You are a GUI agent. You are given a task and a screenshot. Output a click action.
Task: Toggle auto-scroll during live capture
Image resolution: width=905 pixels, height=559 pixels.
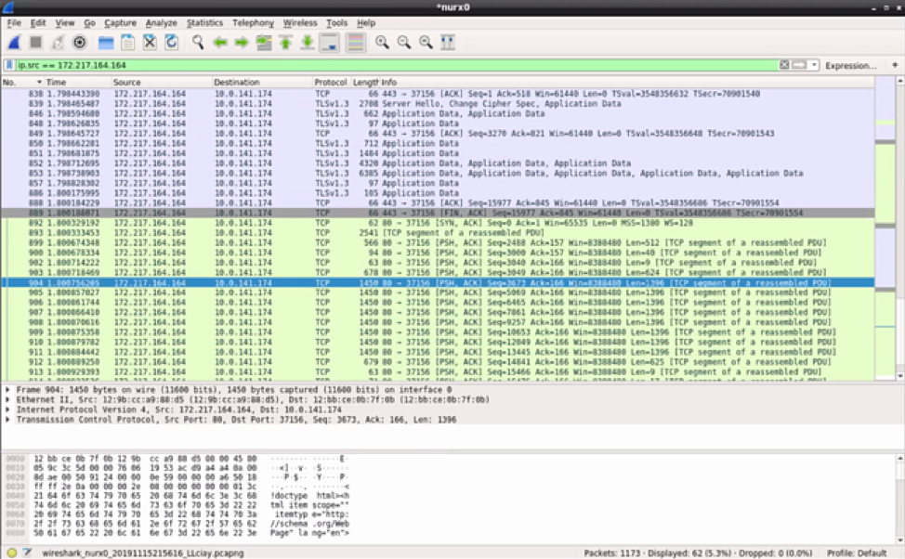pyautogui.click(x=330, y=42)
